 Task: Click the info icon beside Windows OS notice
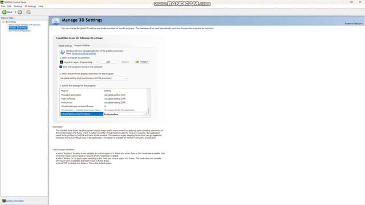pos(62,52)
